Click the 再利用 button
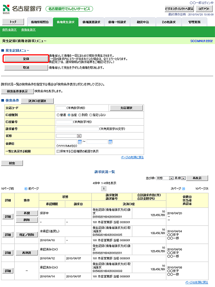The height and width of the screenshot is (287, 215). pyautogui.click(x=27, y=253)
